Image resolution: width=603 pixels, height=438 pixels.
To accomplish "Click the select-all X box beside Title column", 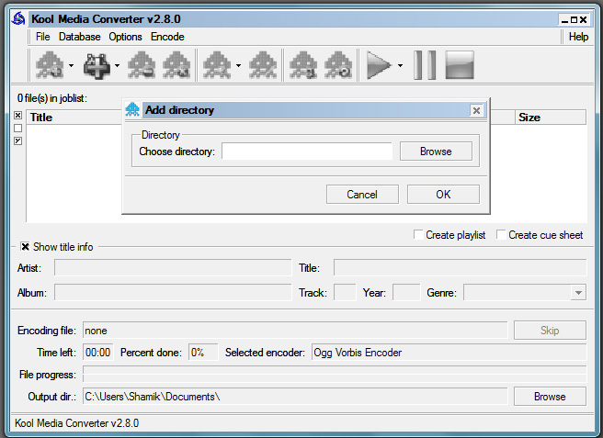I will 18,116.
